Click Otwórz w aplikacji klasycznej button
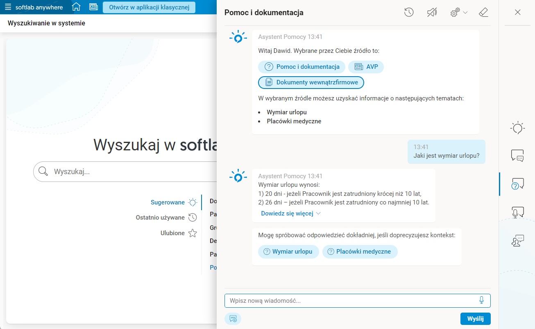This screenshot has width=535, height=329. click(149, 7)
